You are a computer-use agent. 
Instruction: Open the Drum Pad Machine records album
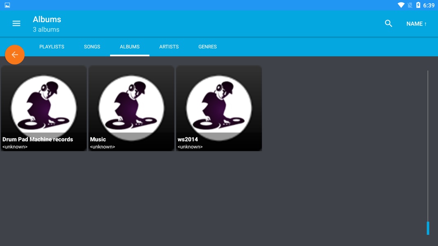point(44,108)
